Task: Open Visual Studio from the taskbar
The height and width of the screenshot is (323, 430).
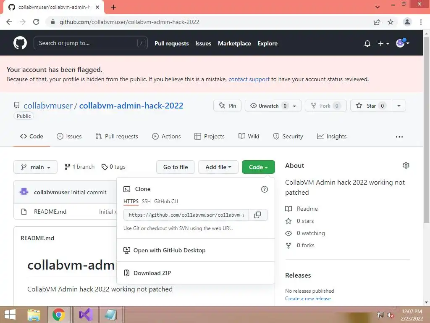Action: (86, 315)
